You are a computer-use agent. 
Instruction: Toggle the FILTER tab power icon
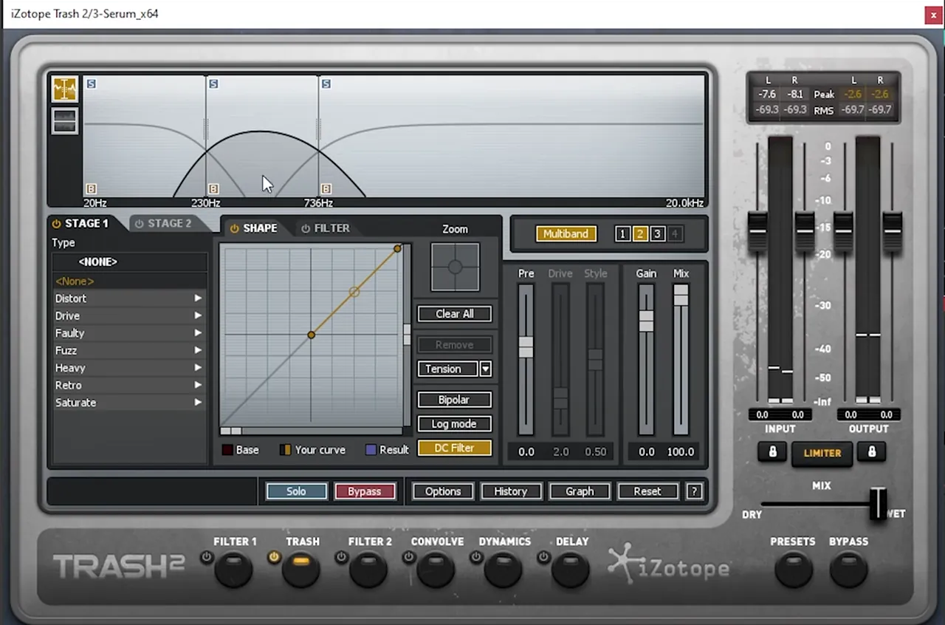click(305, 228)
